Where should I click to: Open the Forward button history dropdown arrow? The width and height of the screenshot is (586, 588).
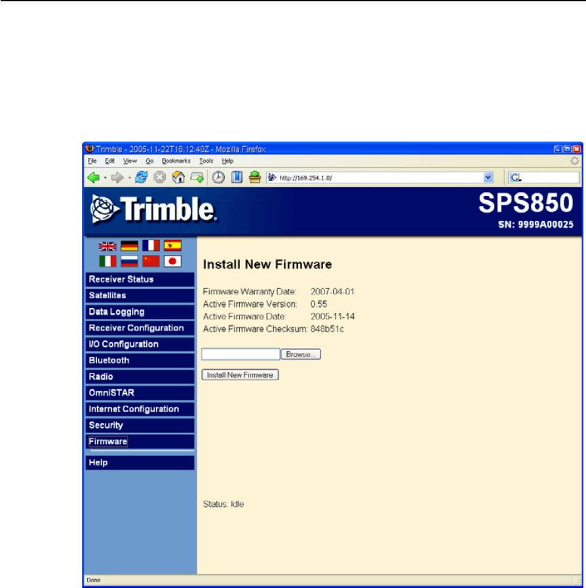[x=129, y=178]
